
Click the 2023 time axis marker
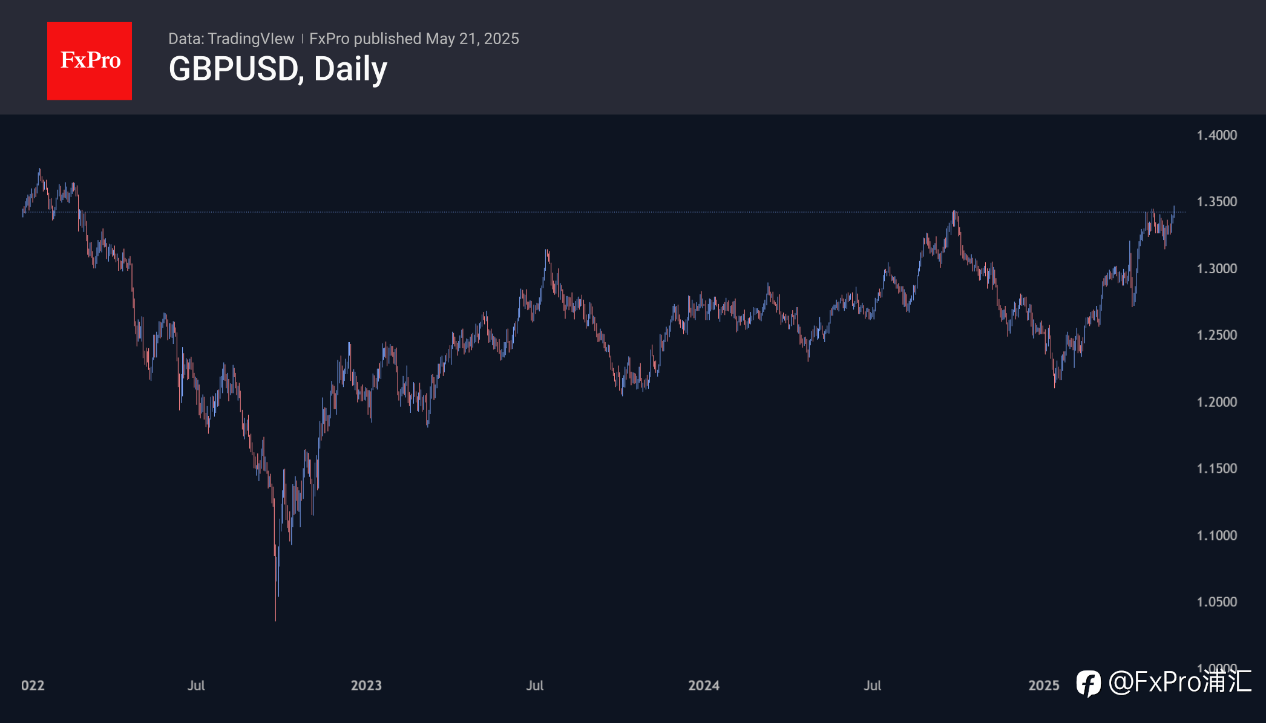(x=366, y=686)
